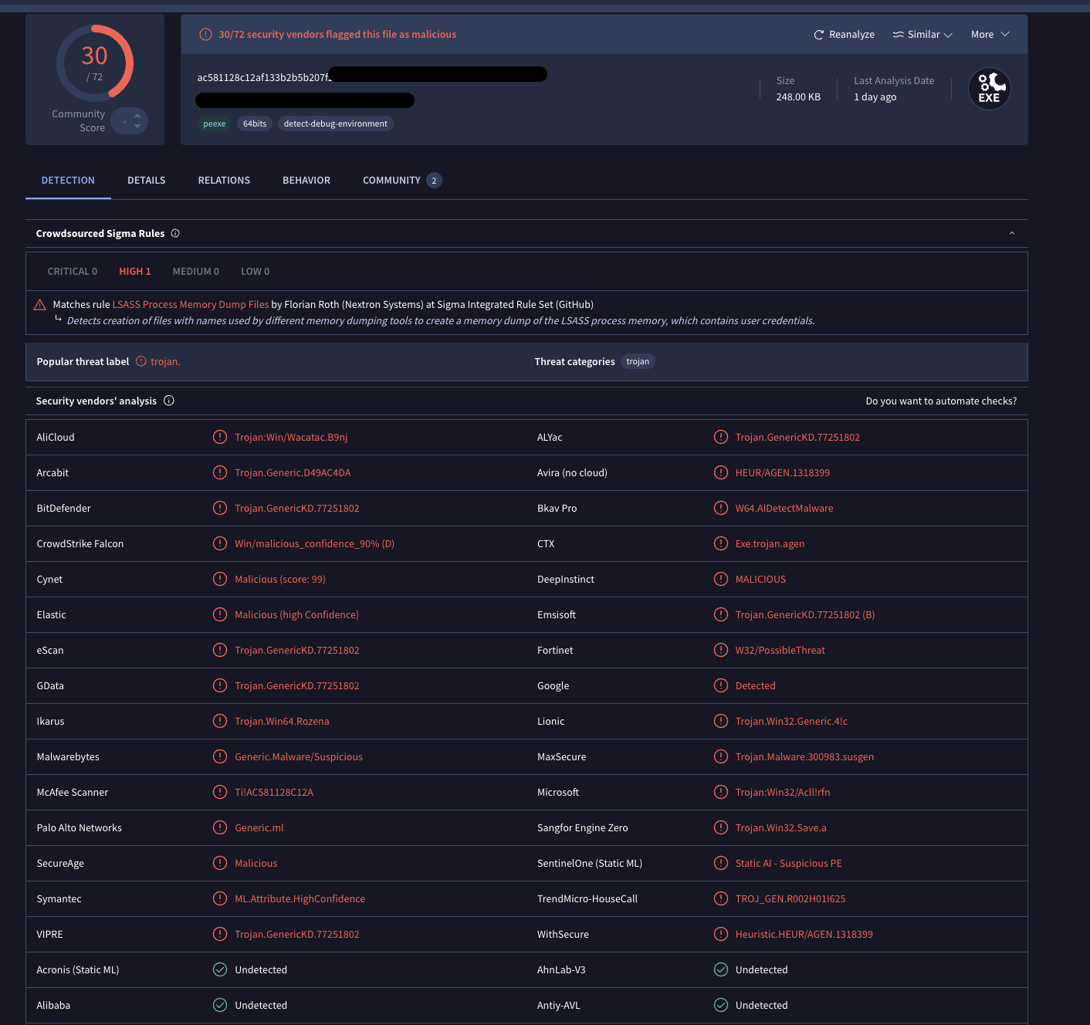Go to the RELATIONS tab
The height and width of the screenshot is (1025, 1090).
[x=224, y=181]
